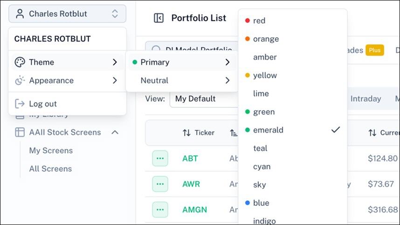Click the palette icon beside Theme
Viewport: 400px width, 225px height.
click(20, 62)
